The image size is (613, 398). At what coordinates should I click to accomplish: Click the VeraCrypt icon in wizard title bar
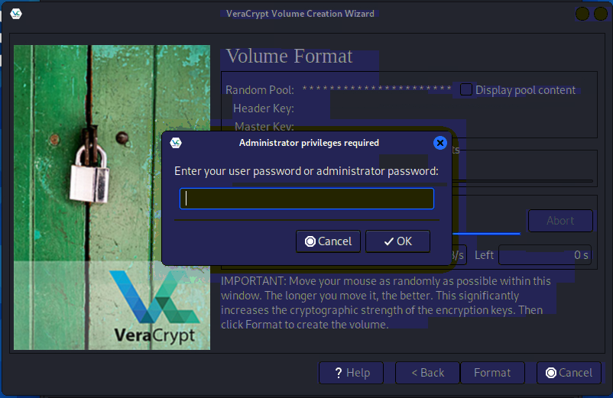16,14
